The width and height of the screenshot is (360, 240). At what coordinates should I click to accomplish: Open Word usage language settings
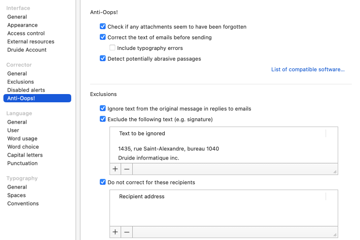click(x=22, y=139)
